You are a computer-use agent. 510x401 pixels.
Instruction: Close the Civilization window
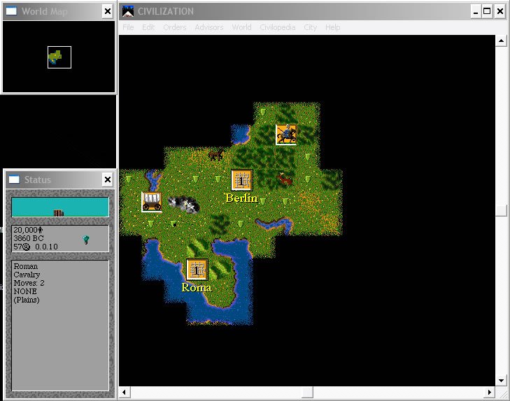tap(500, 11)
